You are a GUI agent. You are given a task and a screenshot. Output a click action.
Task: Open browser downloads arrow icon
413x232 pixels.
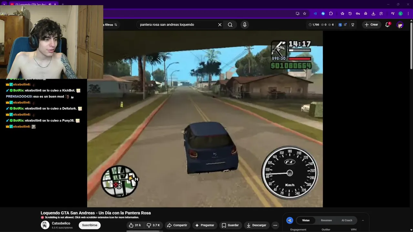(x=373, y=14)
